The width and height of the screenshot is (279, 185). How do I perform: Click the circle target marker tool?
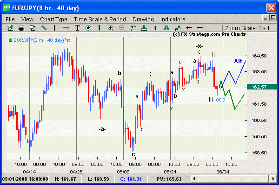tap(88, 28)
